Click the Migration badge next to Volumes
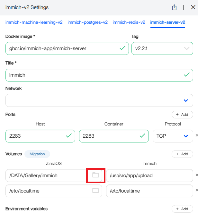The width and height of the screenshot is (198, 215). (x=37, y=154)
